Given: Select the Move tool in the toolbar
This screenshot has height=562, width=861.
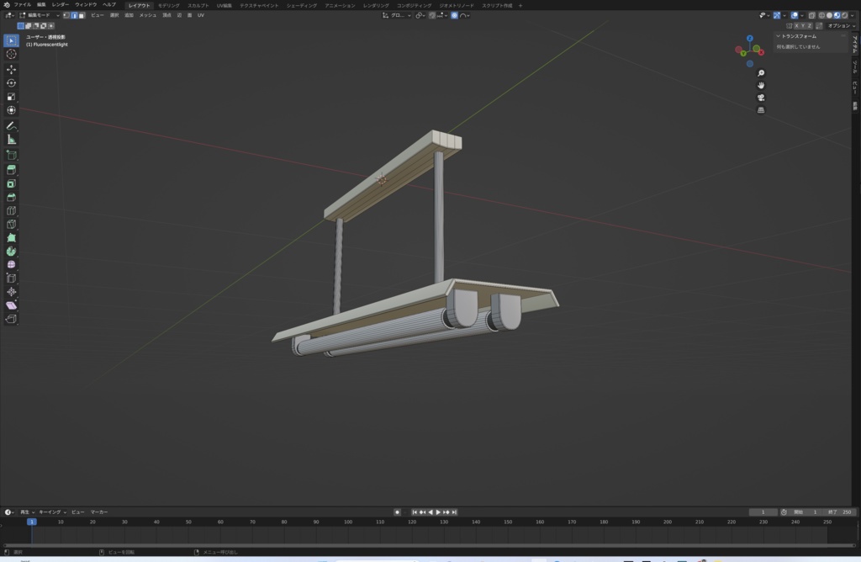Looking at the screenshot, I should (x=11, y=71).
